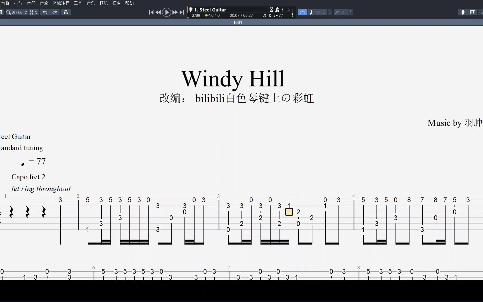
Task: Click the zoom magnifier icon
Action: pos(9,12)
